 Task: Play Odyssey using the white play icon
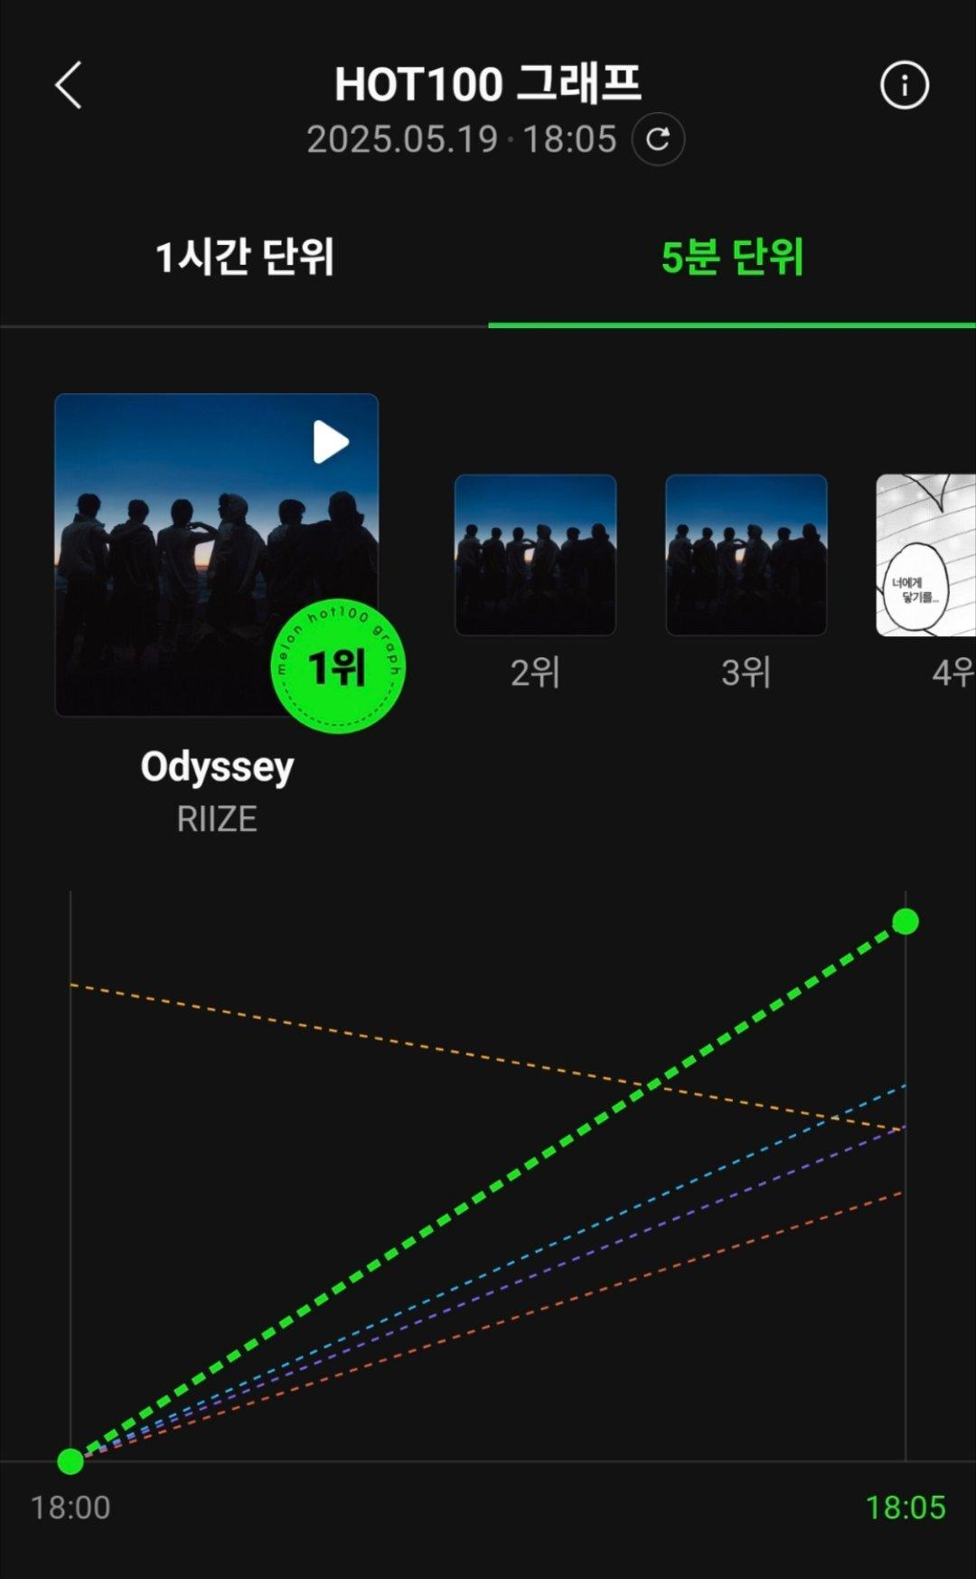(331, 442)
